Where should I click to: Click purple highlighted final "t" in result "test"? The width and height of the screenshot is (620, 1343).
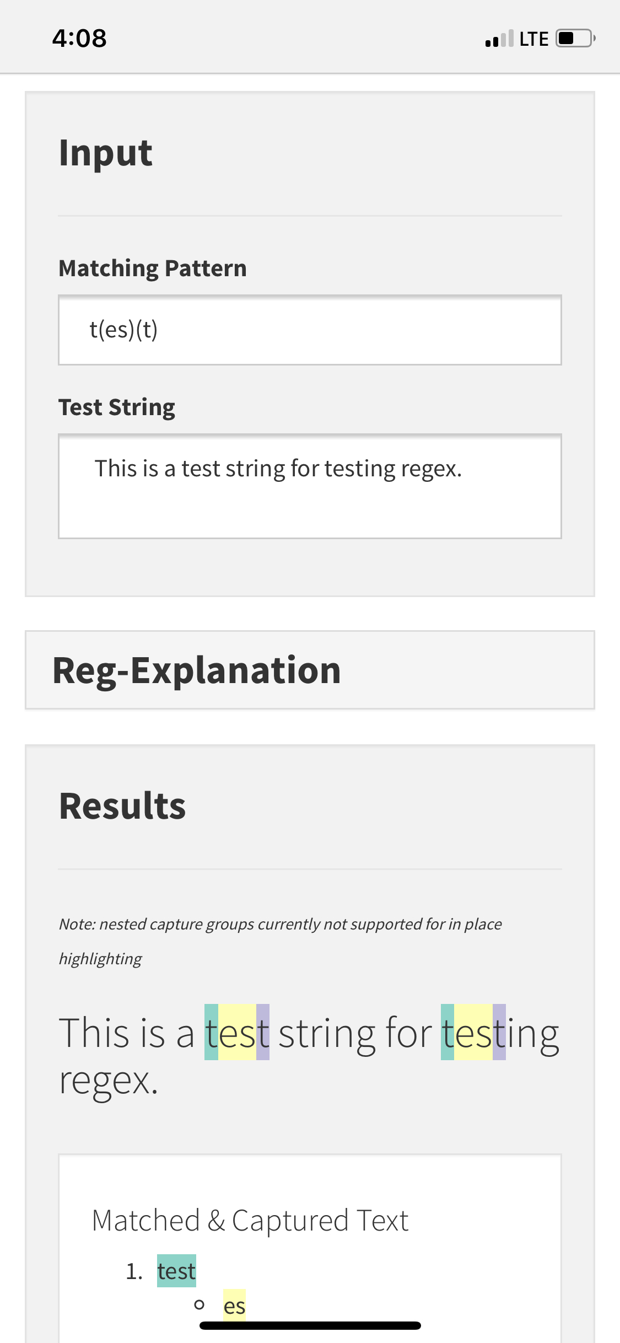263,1032
